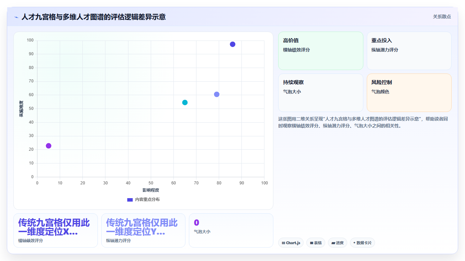Select the violet bubble near the lower-left corner

pyautogui.click(x=48, y=146)
